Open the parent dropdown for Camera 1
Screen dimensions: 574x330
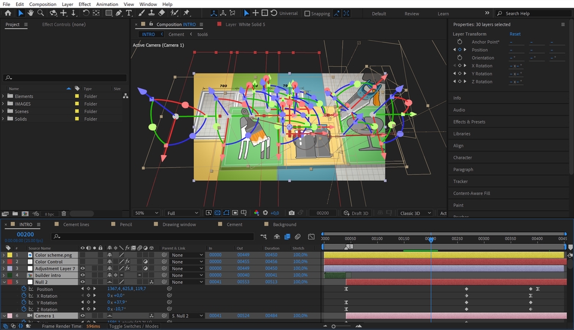click(x=187, y=316)
